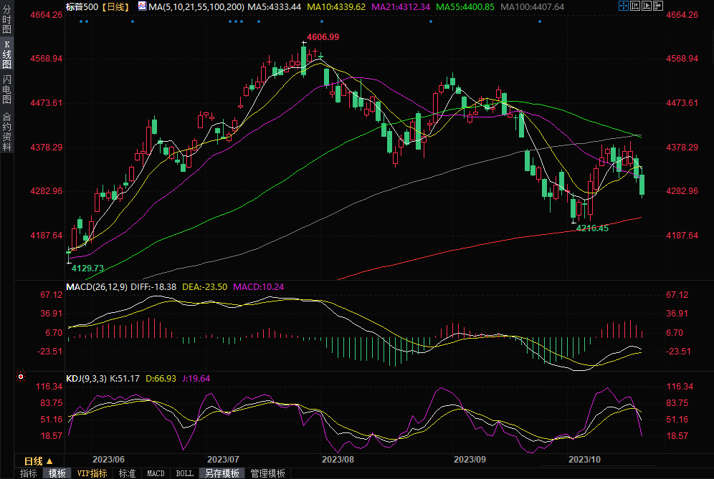Image resolution: width=714 pixels, height=479 pixels.
Task: Select the VIP指标 bottom tab
Action: pos(92,473)
